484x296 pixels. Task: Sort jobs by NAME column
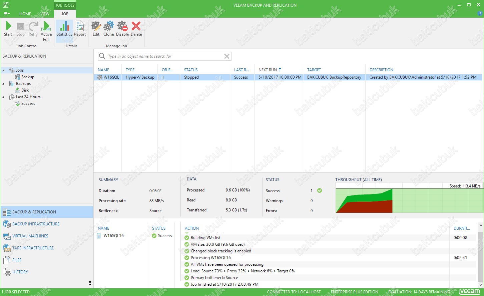(104, 70)
